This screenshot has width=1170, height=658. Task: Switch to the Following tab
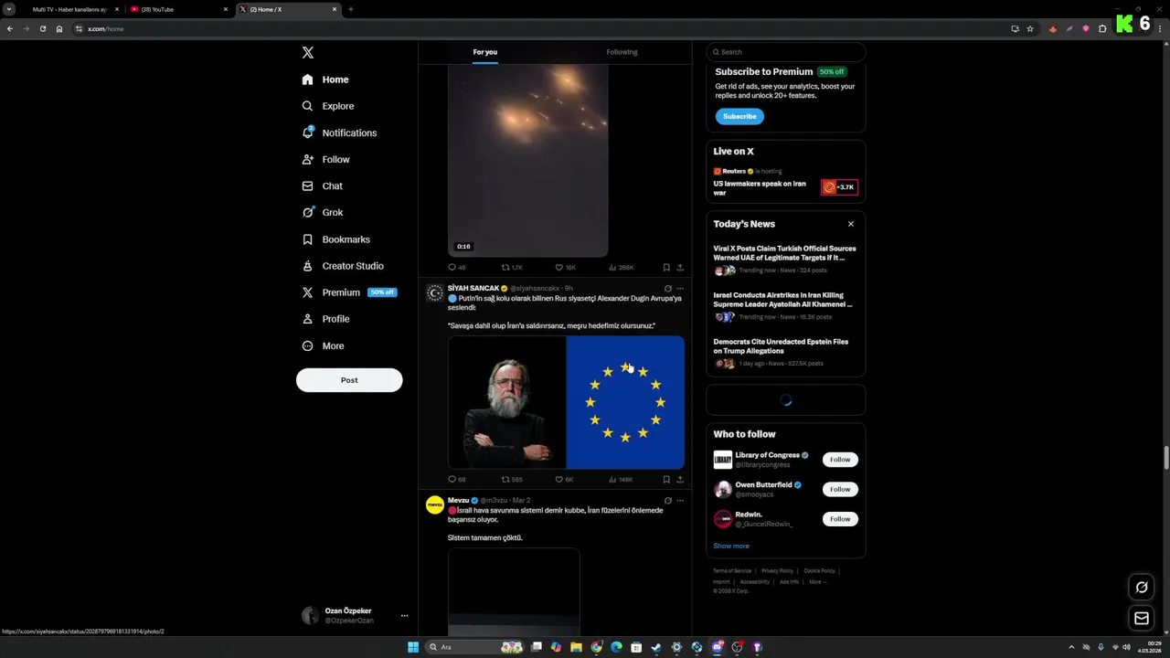622,52
